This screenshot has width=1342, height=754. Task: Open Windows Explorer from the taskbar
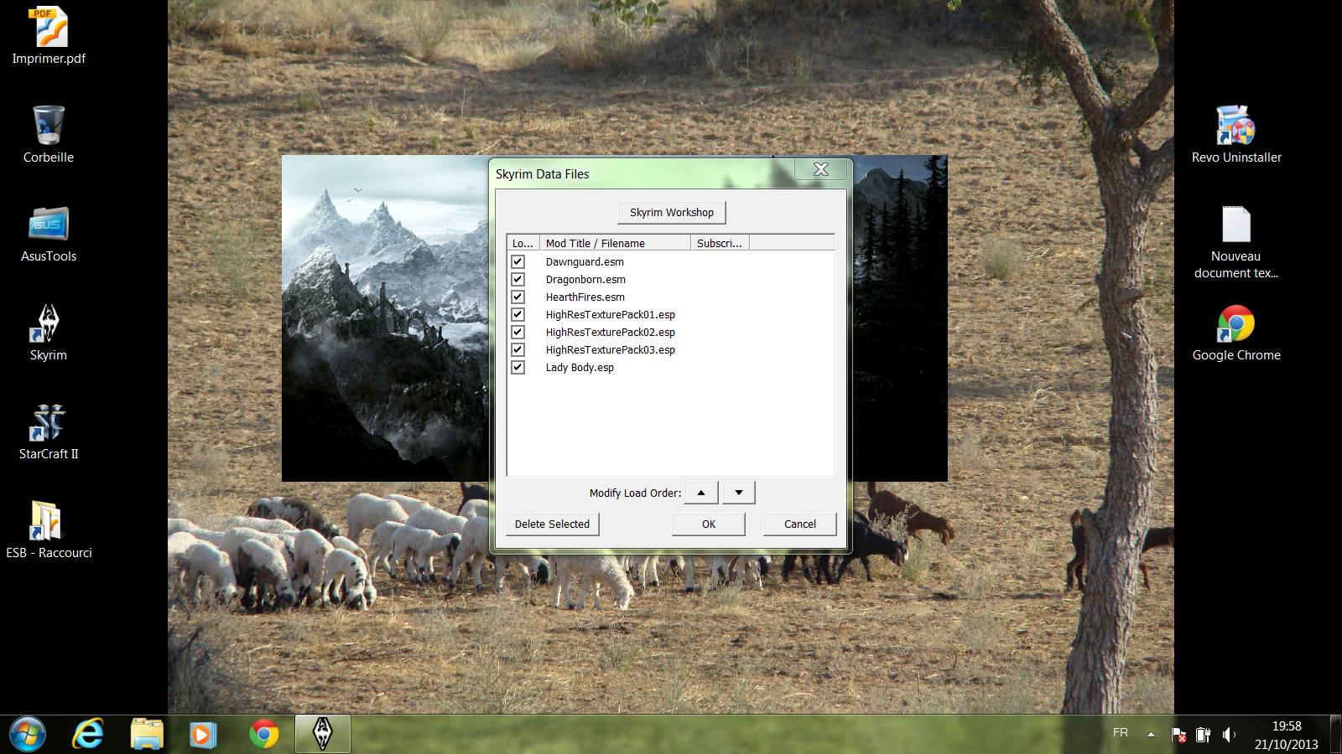147,735
